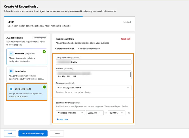Open the Timezone dropdown

(x=93, y=88)
